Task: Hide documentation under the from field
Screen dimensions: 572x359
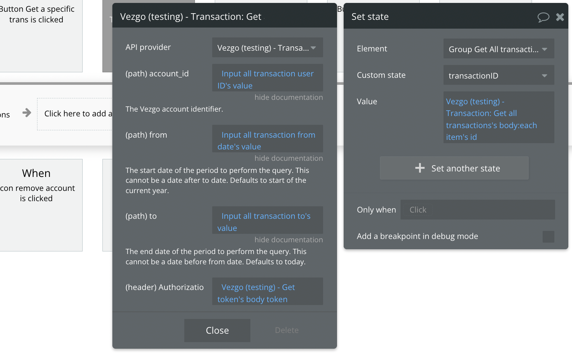Action: pos(289,158)
